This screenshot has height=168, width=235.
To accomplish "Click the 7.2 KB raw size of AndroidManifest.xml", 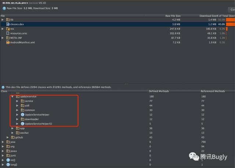I will tap(176, 42).
